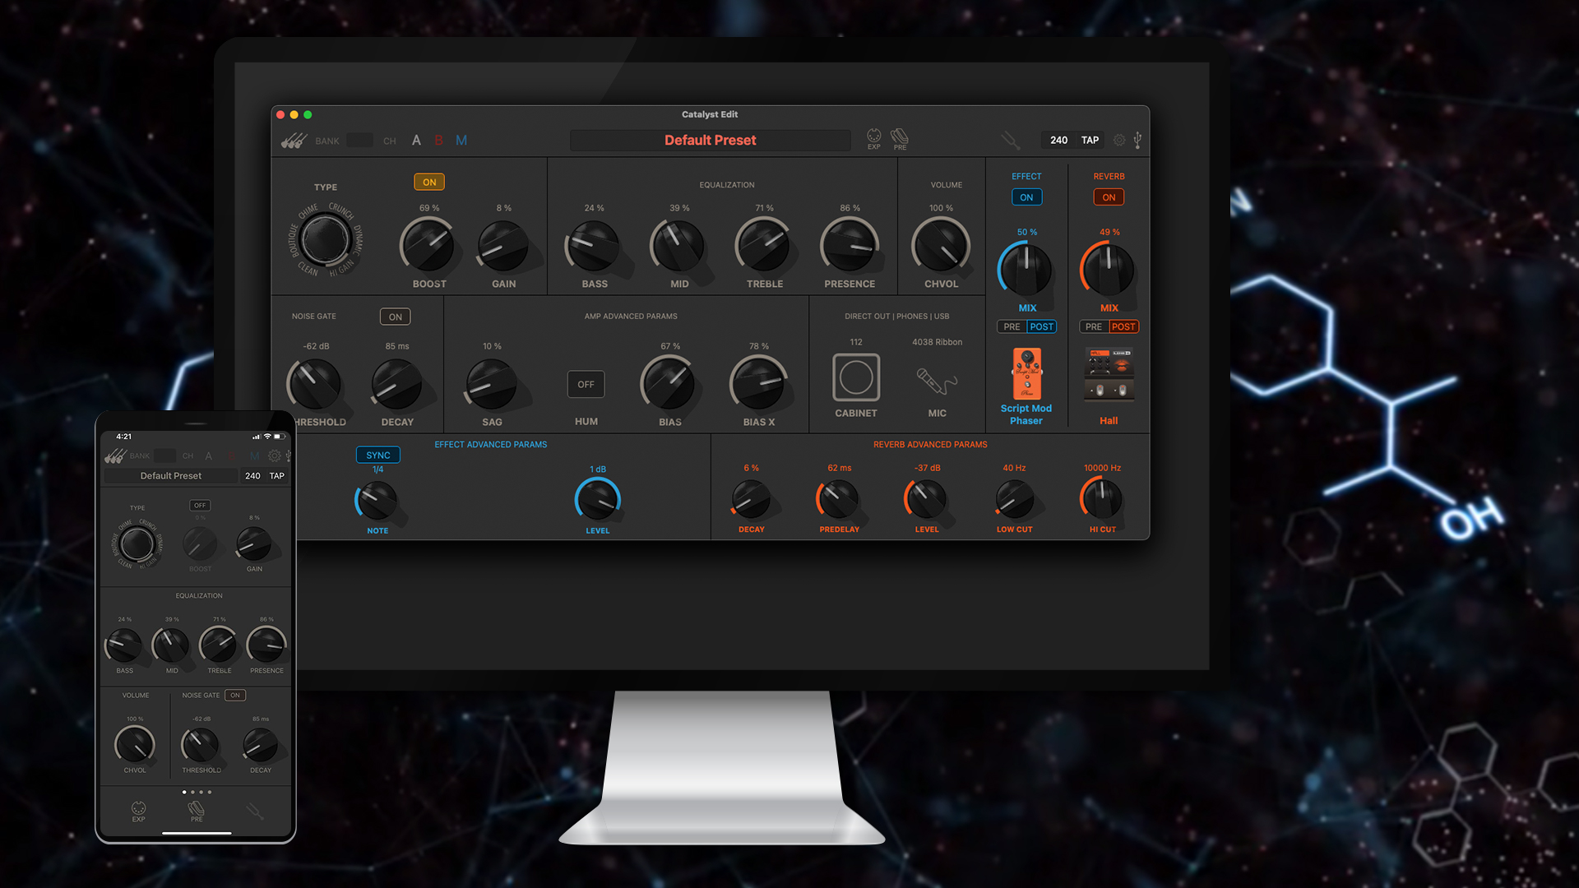1579x888 pixels.
Task: Select channel B in desktop toolbar
Action: pos(438,141)
